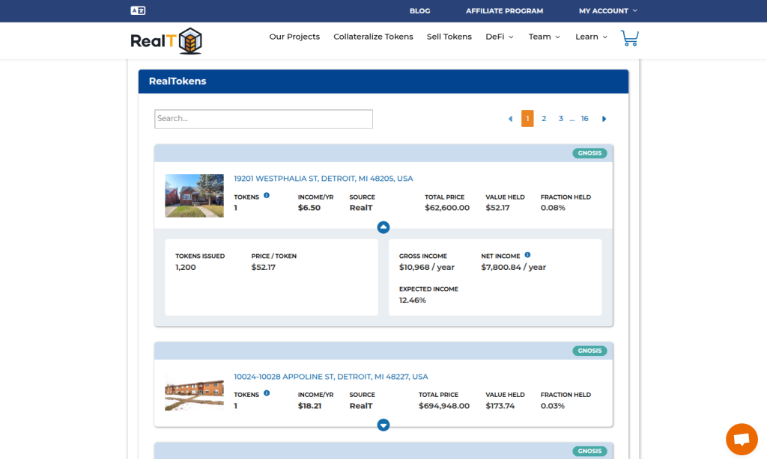Click info icon next to Appoline Tokens label
Viewport: 767px width, 459px height.
click(x=267, y=393)
